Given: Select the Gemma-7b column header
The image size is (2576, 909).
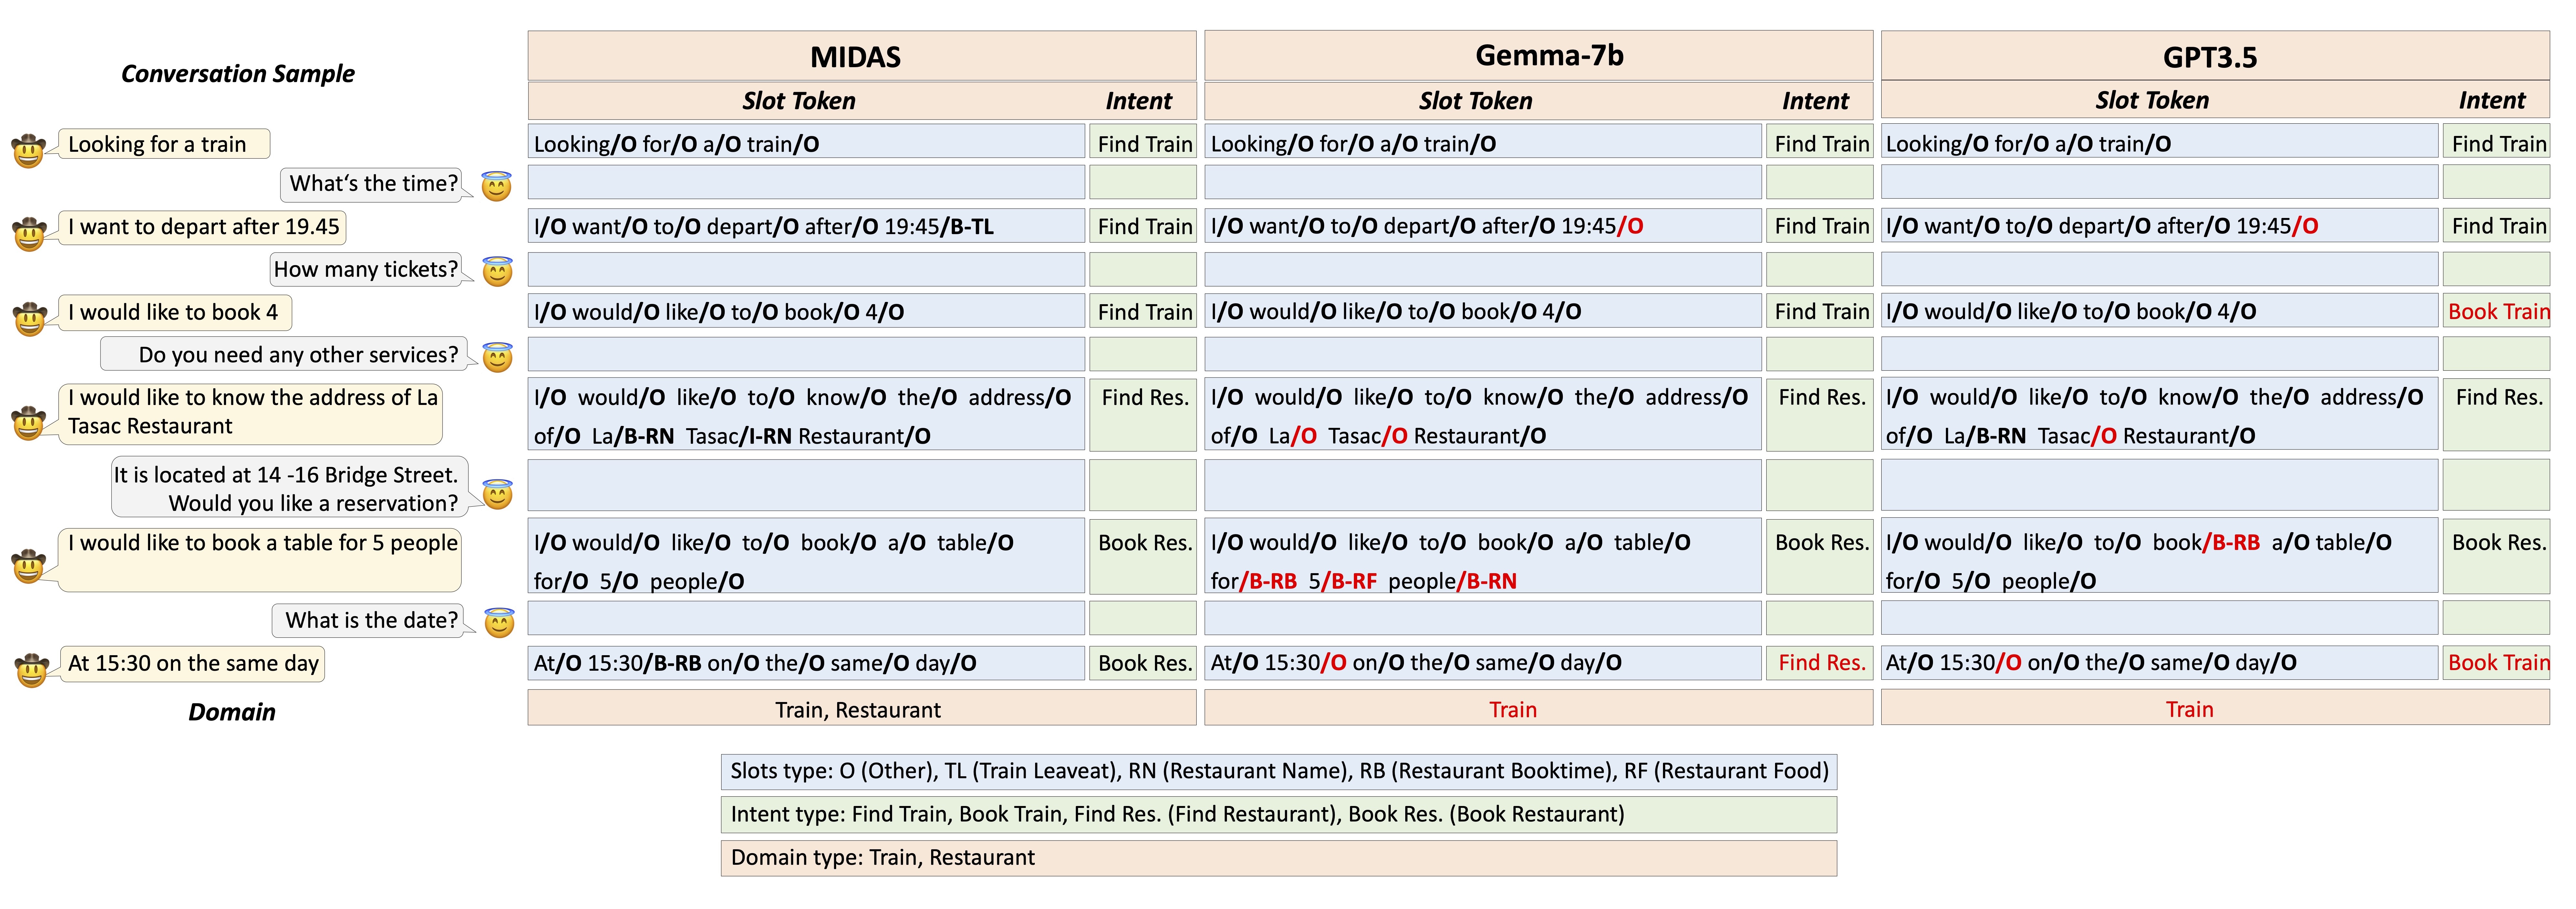Looking at the screenshot, I should click(x=1538, y=56).
